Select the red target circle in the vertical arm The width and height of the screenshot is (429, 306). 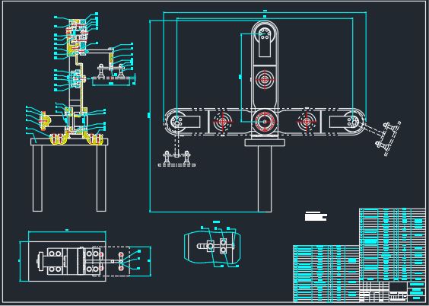click(x=265, y=80)
